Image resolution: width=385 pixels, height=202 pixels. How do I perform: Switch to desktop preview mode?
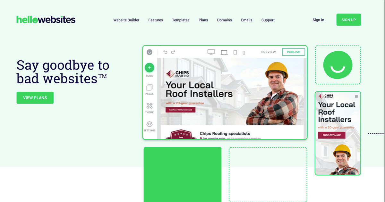coord(211,51)
